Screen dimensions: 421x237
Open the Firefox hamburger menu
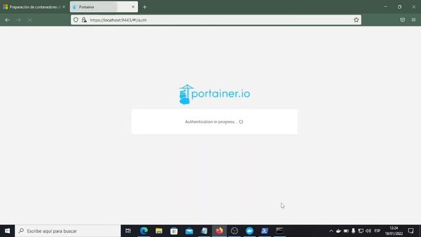(414, 20)
